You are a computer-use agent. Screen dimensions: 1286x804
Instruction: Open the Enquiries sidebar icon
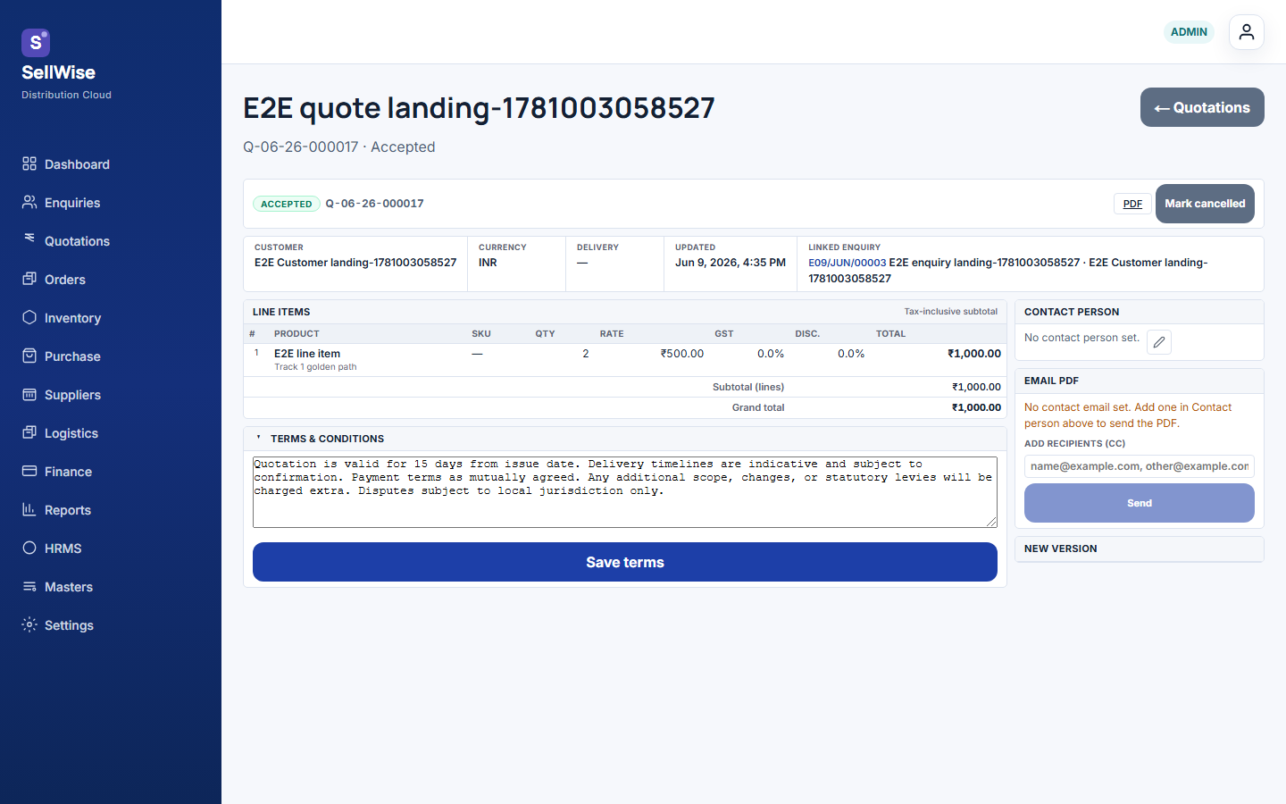click(x=29, y=202)
